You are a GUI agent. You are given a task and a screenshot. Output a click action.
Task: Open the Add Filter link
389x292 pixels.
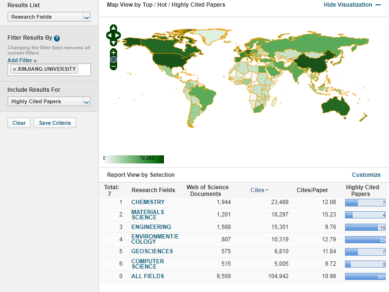22,60
